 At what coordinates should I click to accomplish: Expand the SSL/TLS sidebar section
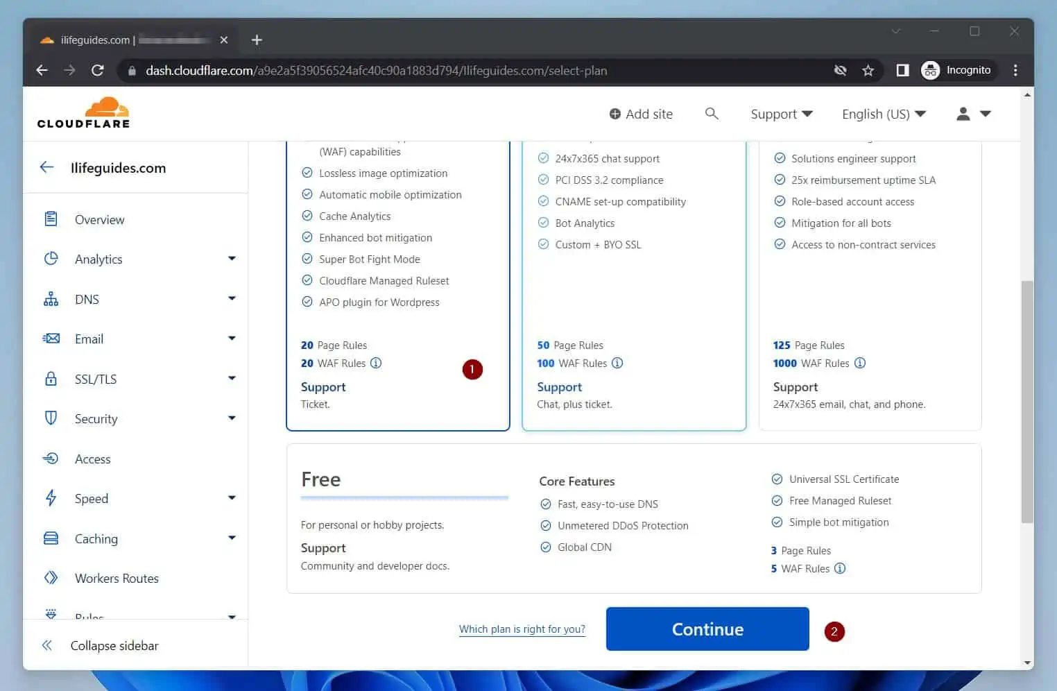[232, 379]
